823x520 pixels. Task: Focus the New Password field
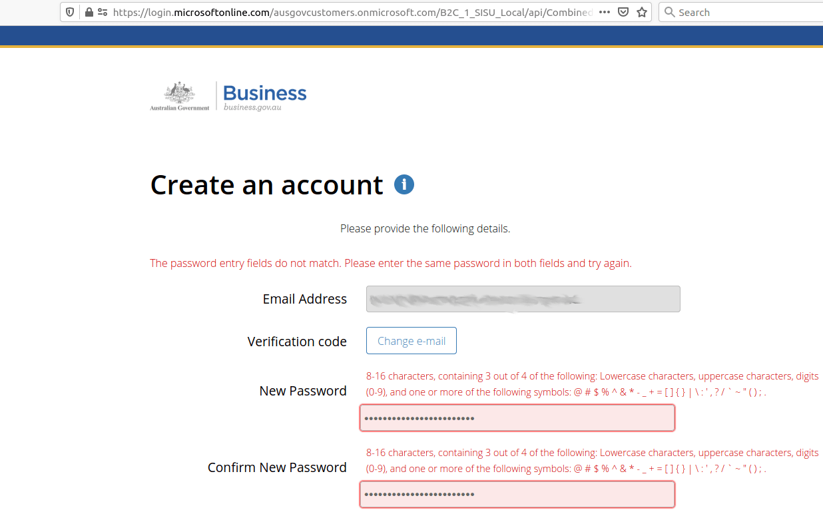coord(517,417)
